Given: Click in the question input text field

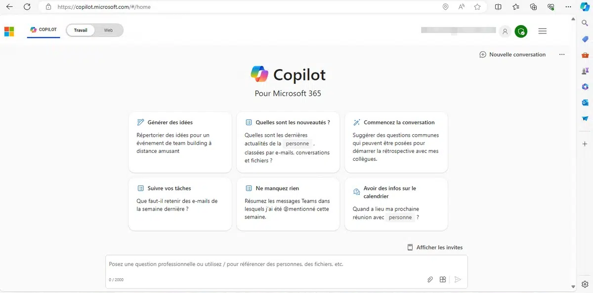Looking at the screenshot, I should click(267, 264).
